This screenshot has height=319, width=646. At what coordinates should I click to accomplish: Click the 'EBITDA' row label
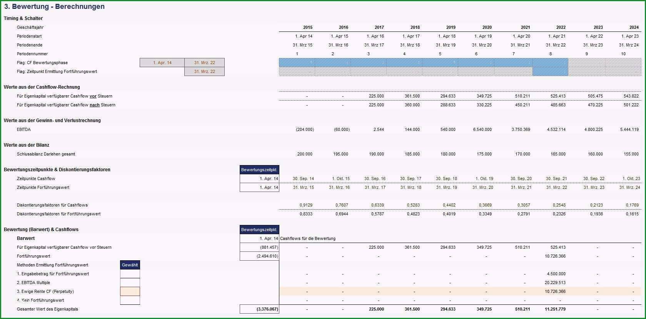point(24,129)
